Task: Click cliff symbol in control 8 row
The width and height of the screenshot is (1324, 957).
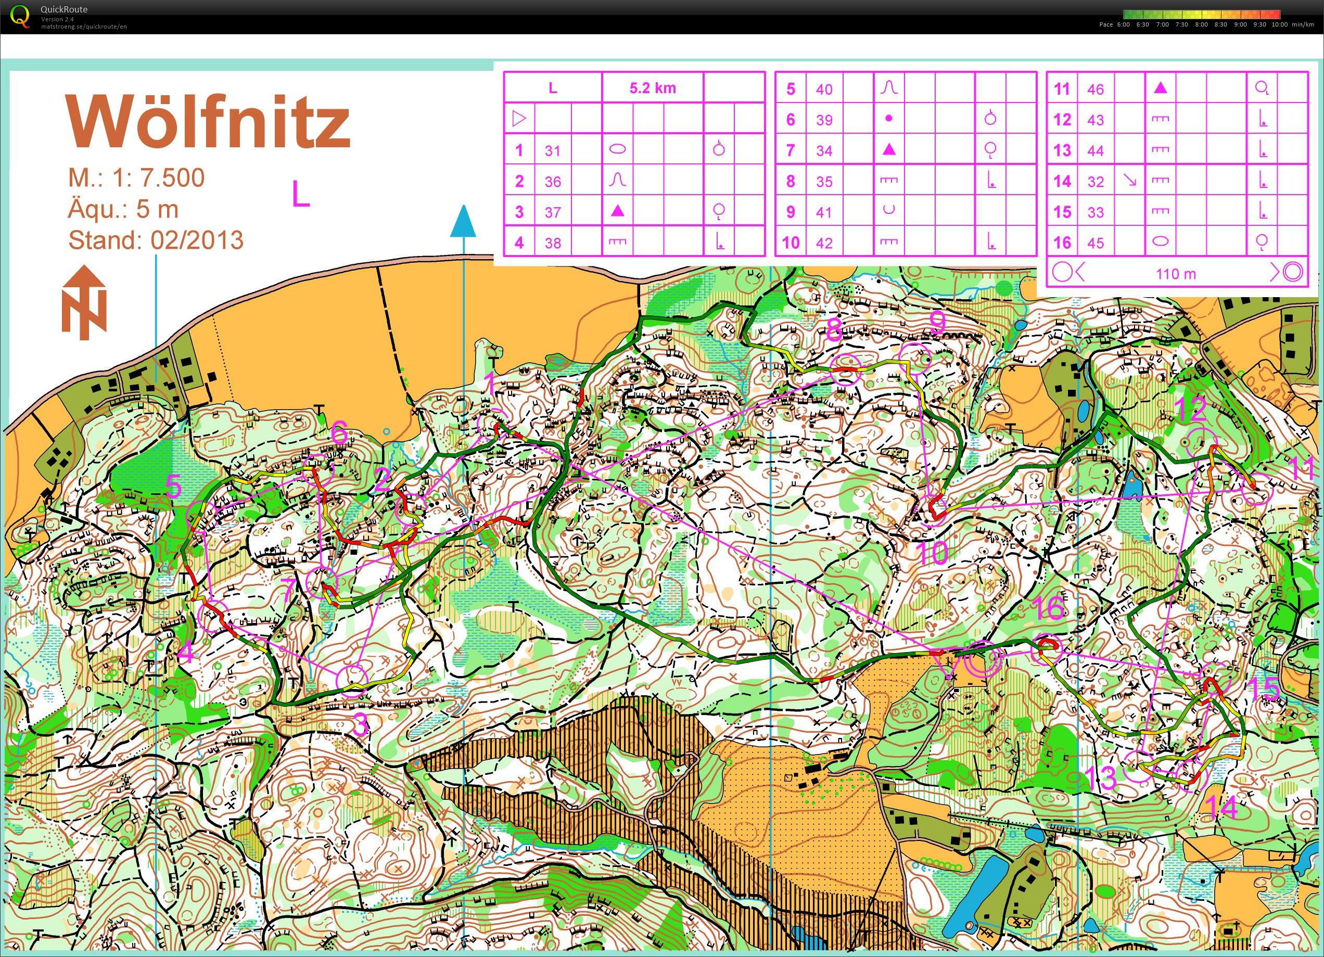Action: (x=888, y=180)
